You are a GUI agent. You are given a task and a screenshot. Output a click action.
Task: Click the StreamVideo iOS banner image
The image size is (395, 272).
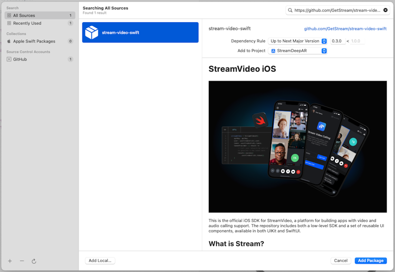click(297, 146)
